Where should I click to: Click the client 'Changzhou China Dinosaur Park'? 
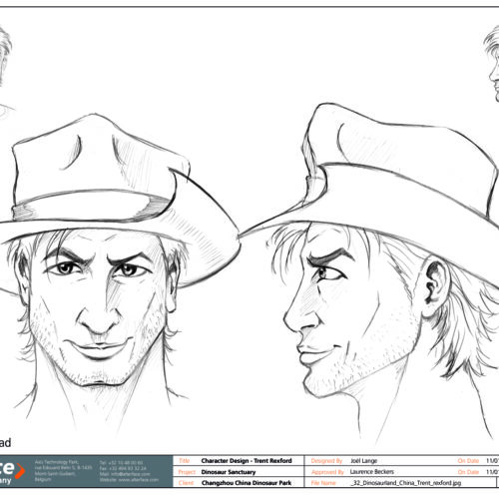tap(247, 483)
